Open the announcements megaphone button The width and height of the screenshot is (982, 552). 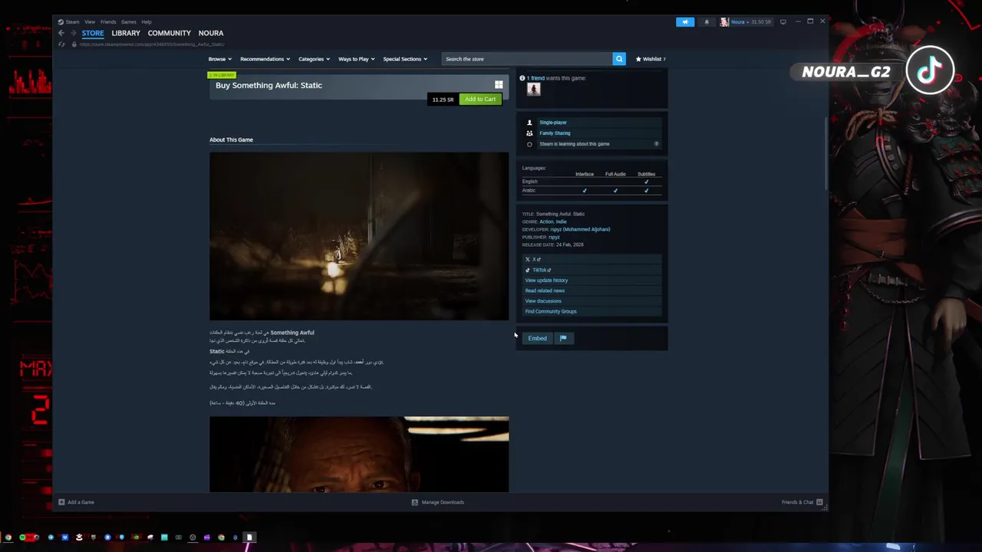pyautogui.click(x=685, y=21)
